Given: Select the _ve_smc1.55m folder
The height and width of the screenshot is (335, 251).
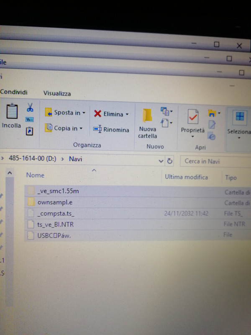Looking at the screenshot, I should coord(138,191).
